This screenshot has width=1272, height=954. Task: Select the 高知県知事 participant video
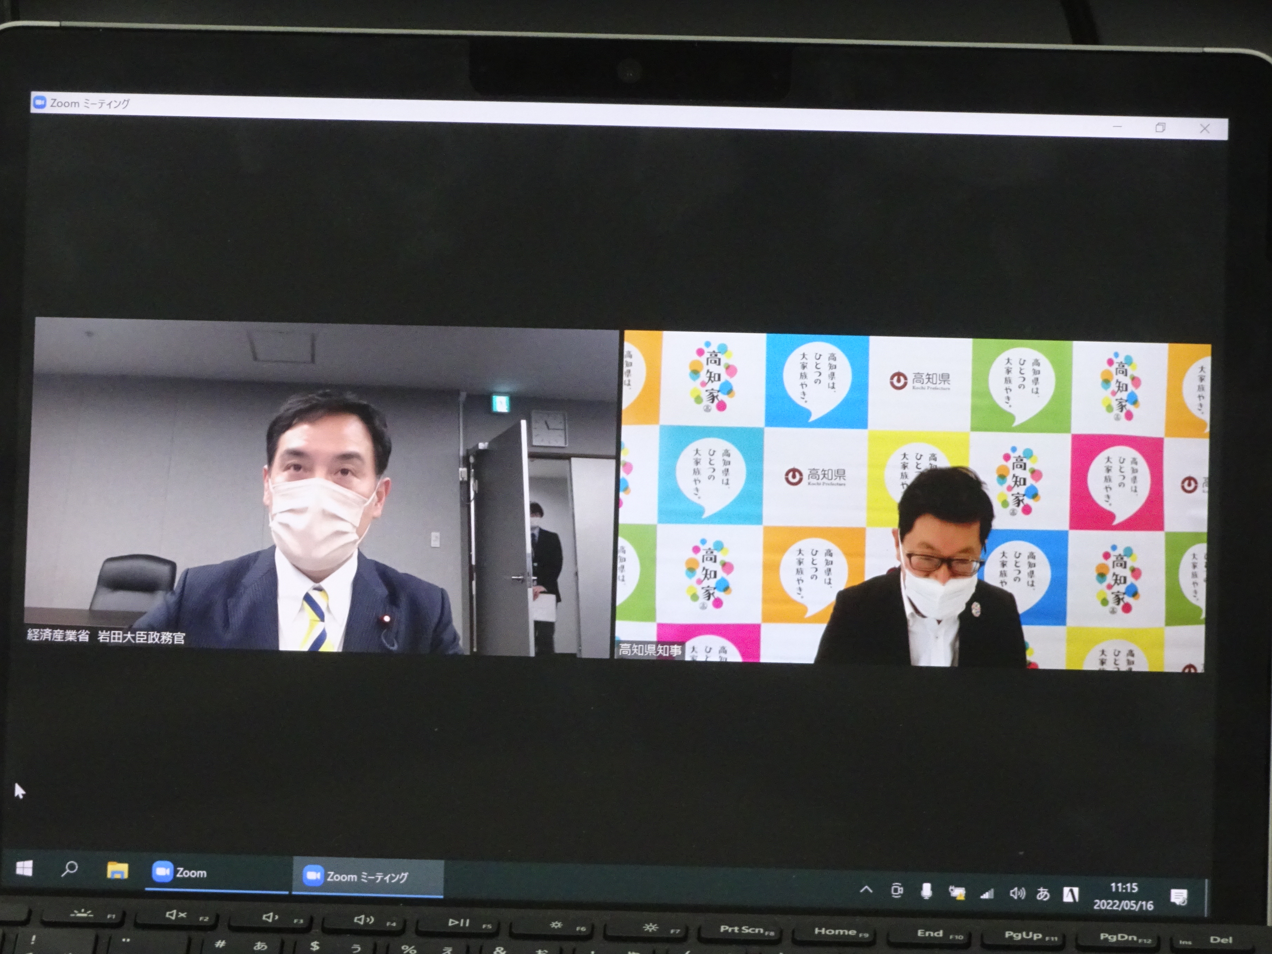[914, 500]
